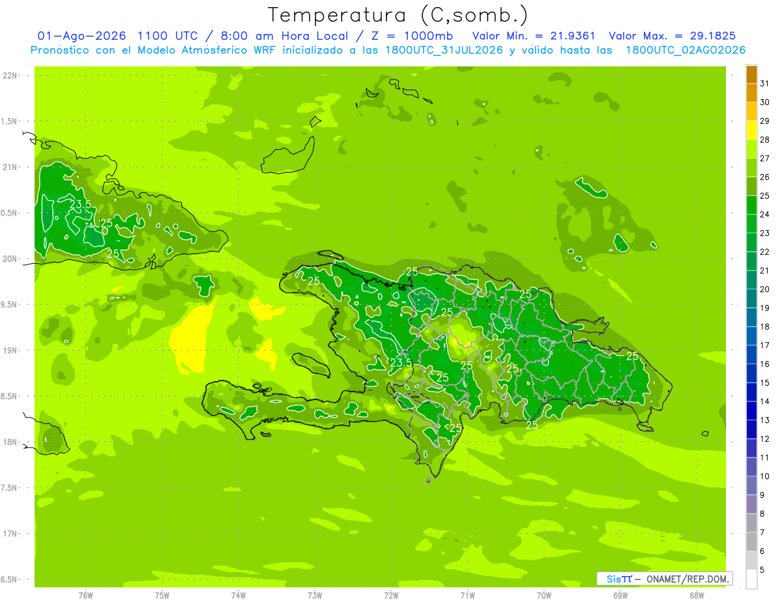
Task: Click the '20N' latitude label
Action: tap(9, 259)
